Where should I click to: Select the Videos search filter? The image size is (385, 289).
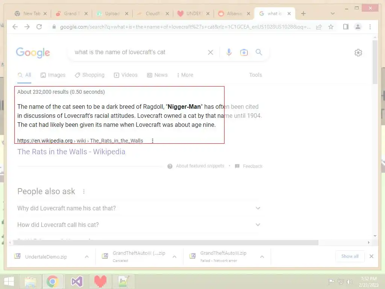tap(126, 75)
